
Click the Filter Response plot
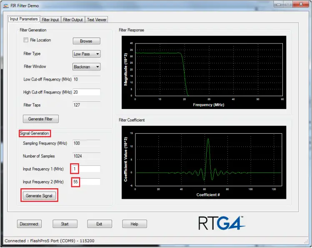tap(204, 72)
